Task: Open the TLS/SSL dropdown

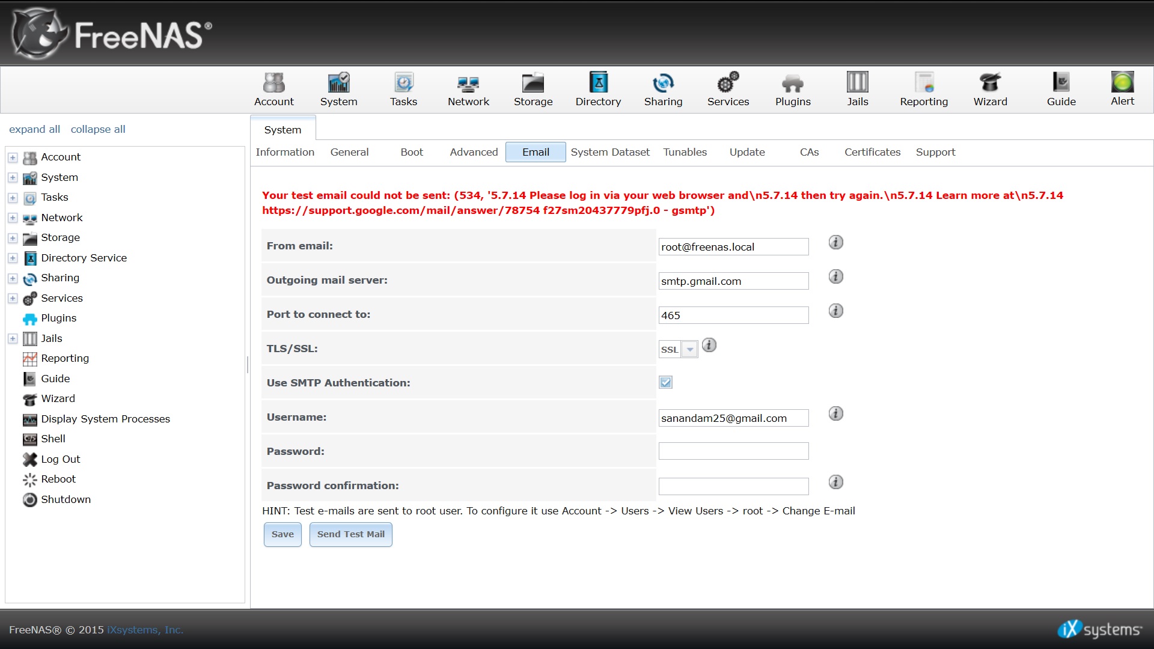Action: [690, 349]
